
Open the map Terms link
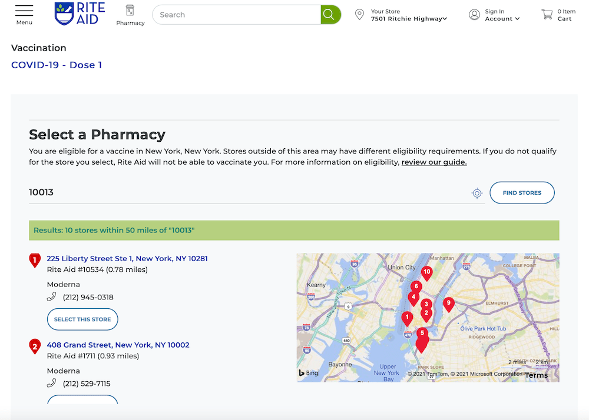click(537, 375)
